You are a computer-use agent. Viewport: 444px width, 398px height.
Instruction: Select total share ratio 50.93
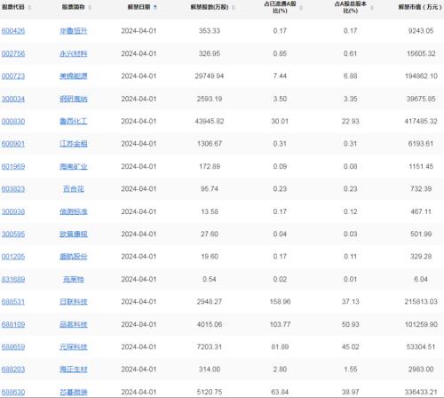pyautogui.click(x=351, y=324)
